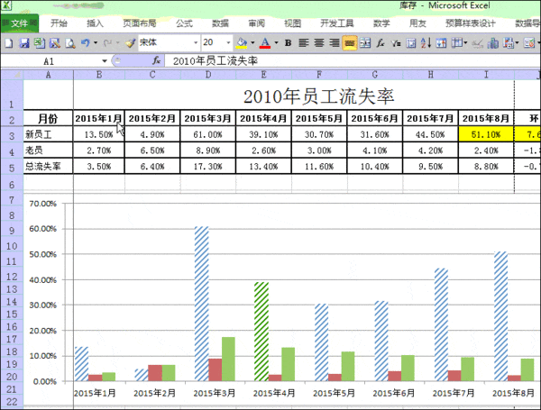Click the Print Preview magnifier icon

[x=70, y=43]
